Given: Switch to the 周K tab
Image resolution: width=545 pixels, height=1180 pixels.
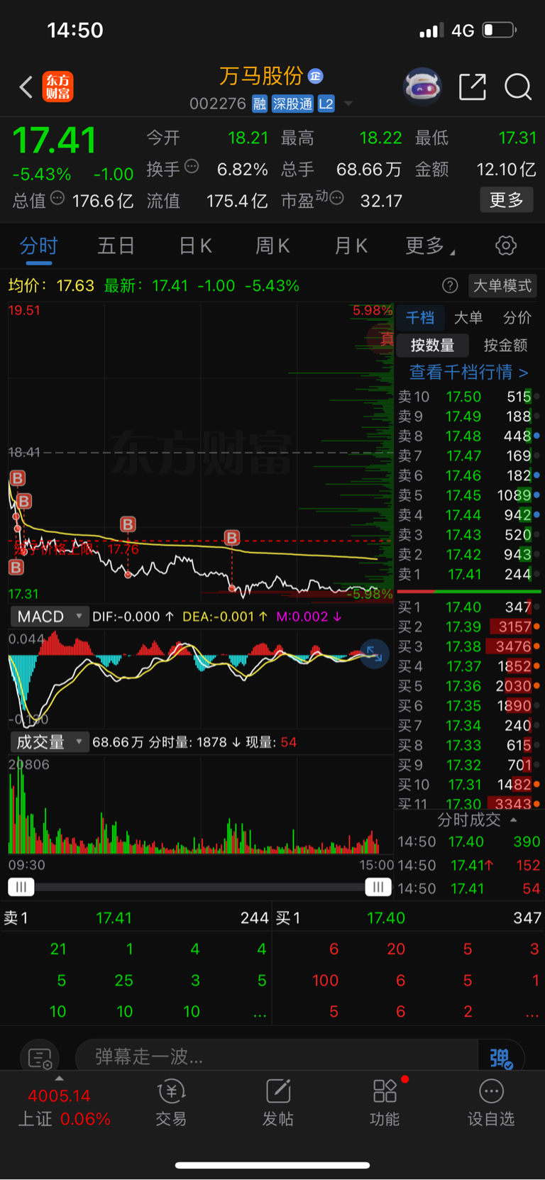Looking at the screenshot, I should [272, 246].
